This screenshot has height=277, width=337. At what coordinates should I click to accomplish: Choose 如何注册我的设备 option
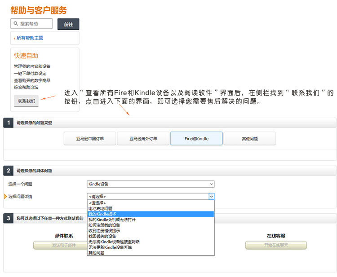click(x=151, y=225)
